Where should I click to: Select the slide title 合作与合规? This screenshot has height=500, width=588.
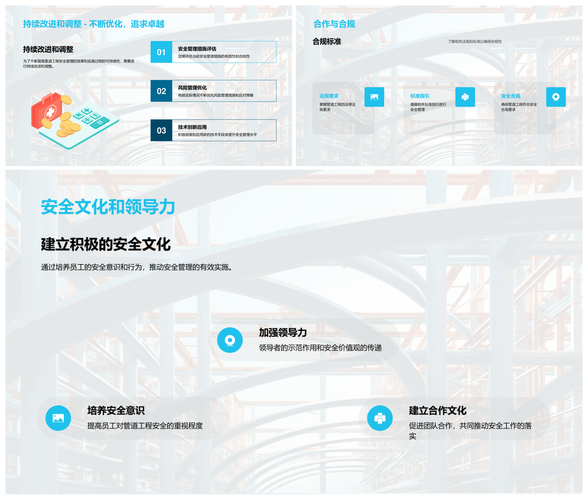(x=334, y=24)
